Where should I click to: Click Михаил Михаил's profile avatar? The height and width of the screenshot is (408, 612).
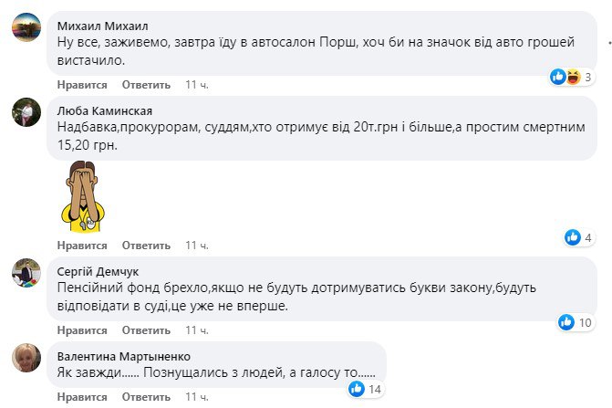[25, 30]
